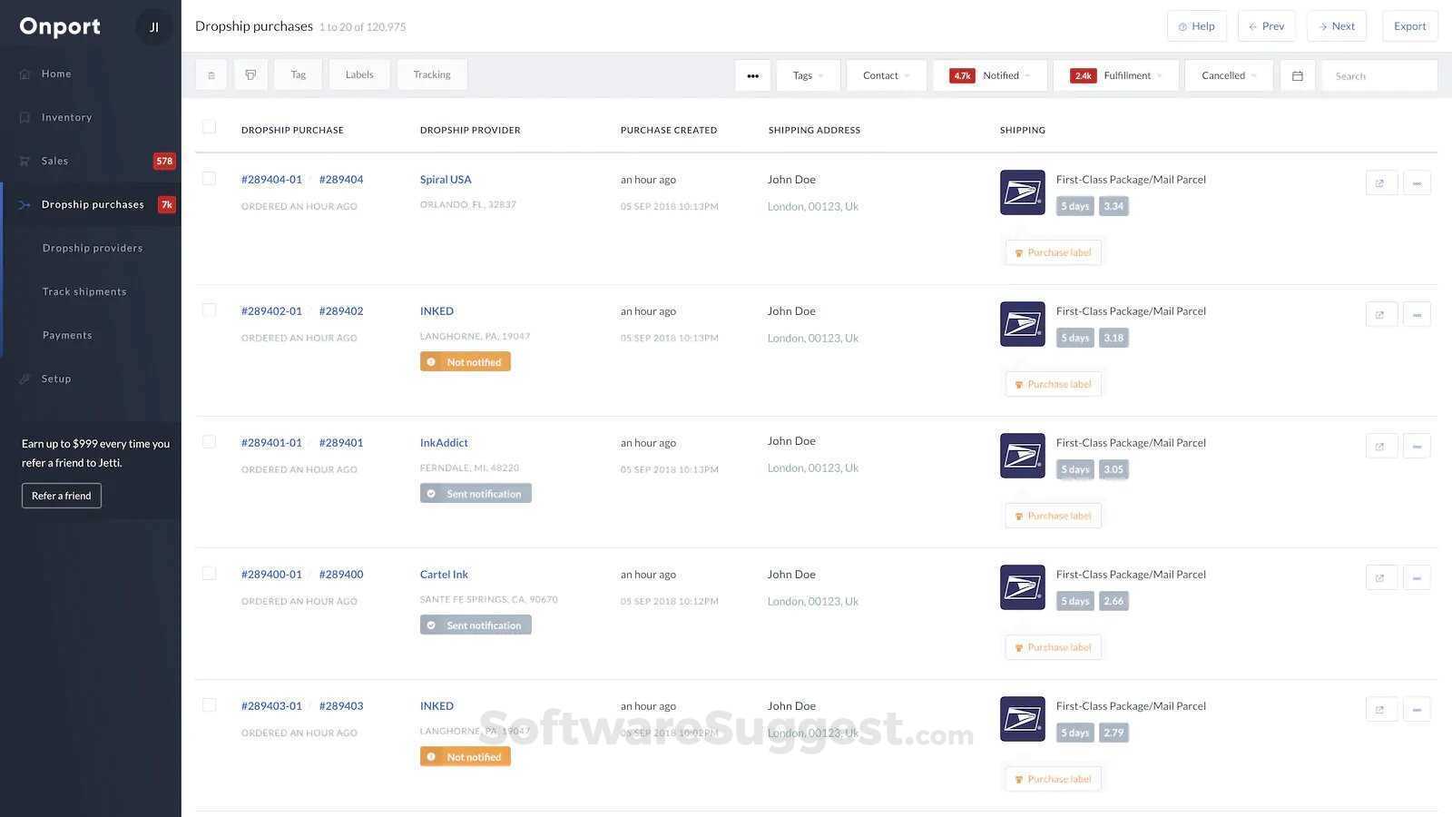Click the Export button
This screenshot has width=1452, height=817.
pyautogui.click(x=1409, y=25)
